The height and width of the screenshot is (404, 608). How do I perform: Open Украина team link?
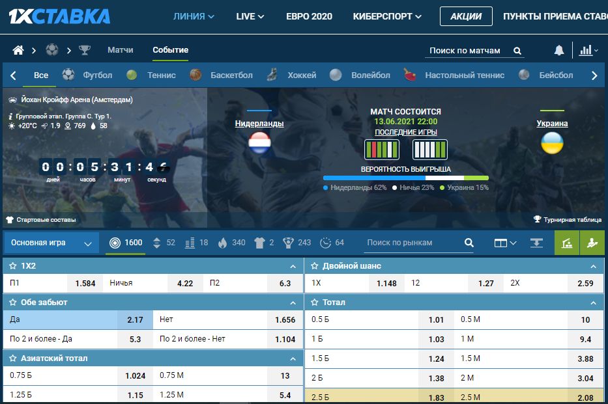point(552,124)
